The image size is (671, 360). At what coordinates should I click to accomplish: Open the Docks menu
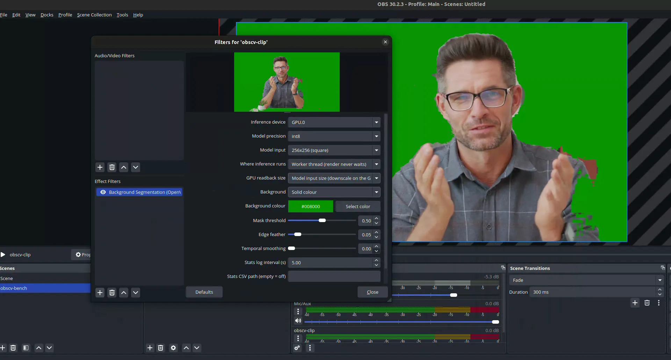[47, 15]
